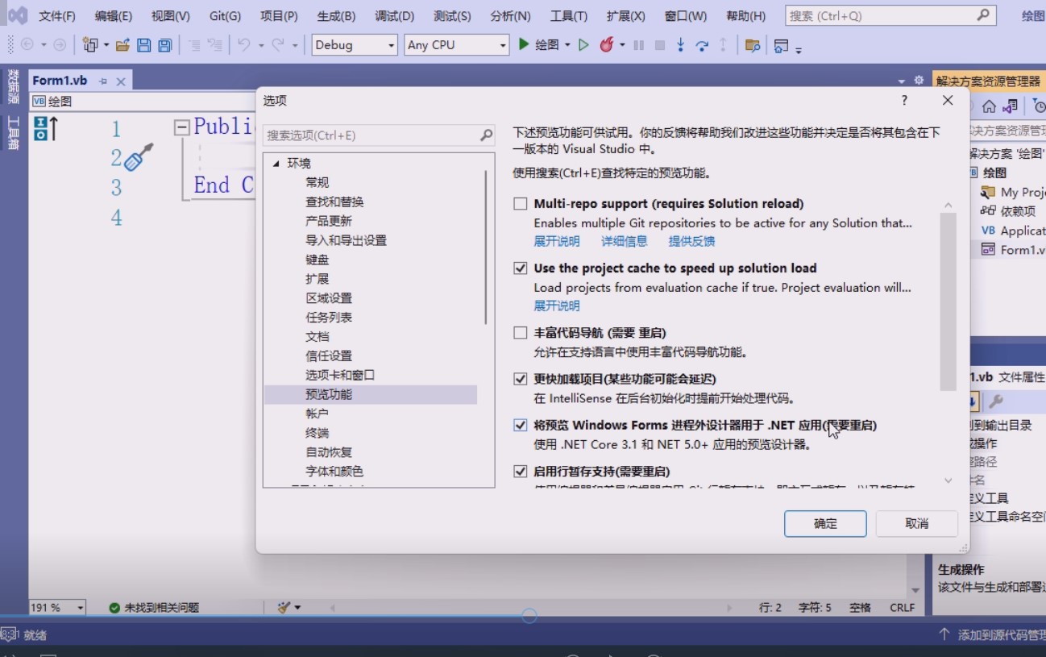Click the 确定 button

825,523
